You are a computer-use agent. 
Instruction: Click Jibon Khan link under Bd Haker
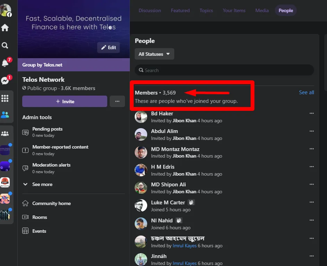point(184,121)
